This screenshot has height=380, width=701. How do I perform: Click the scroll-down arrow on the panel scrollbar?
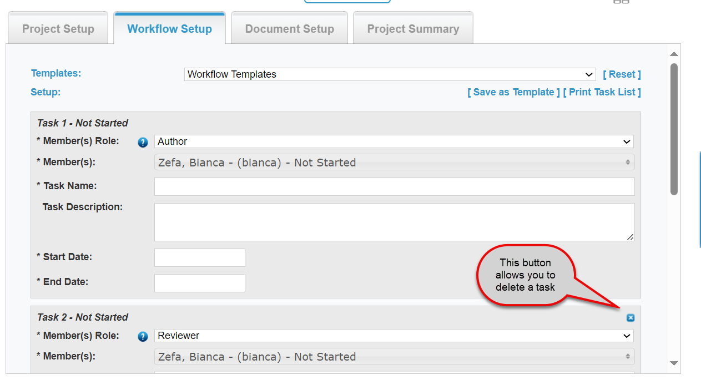tap(674, 363)
